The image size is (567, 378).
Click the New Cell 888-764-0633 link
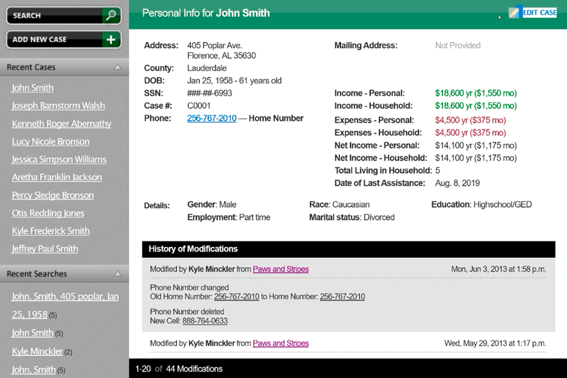[205, 321]
